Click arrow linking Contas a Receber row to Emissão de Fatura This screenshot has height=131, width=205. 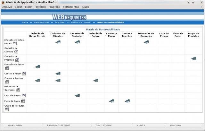96,80
